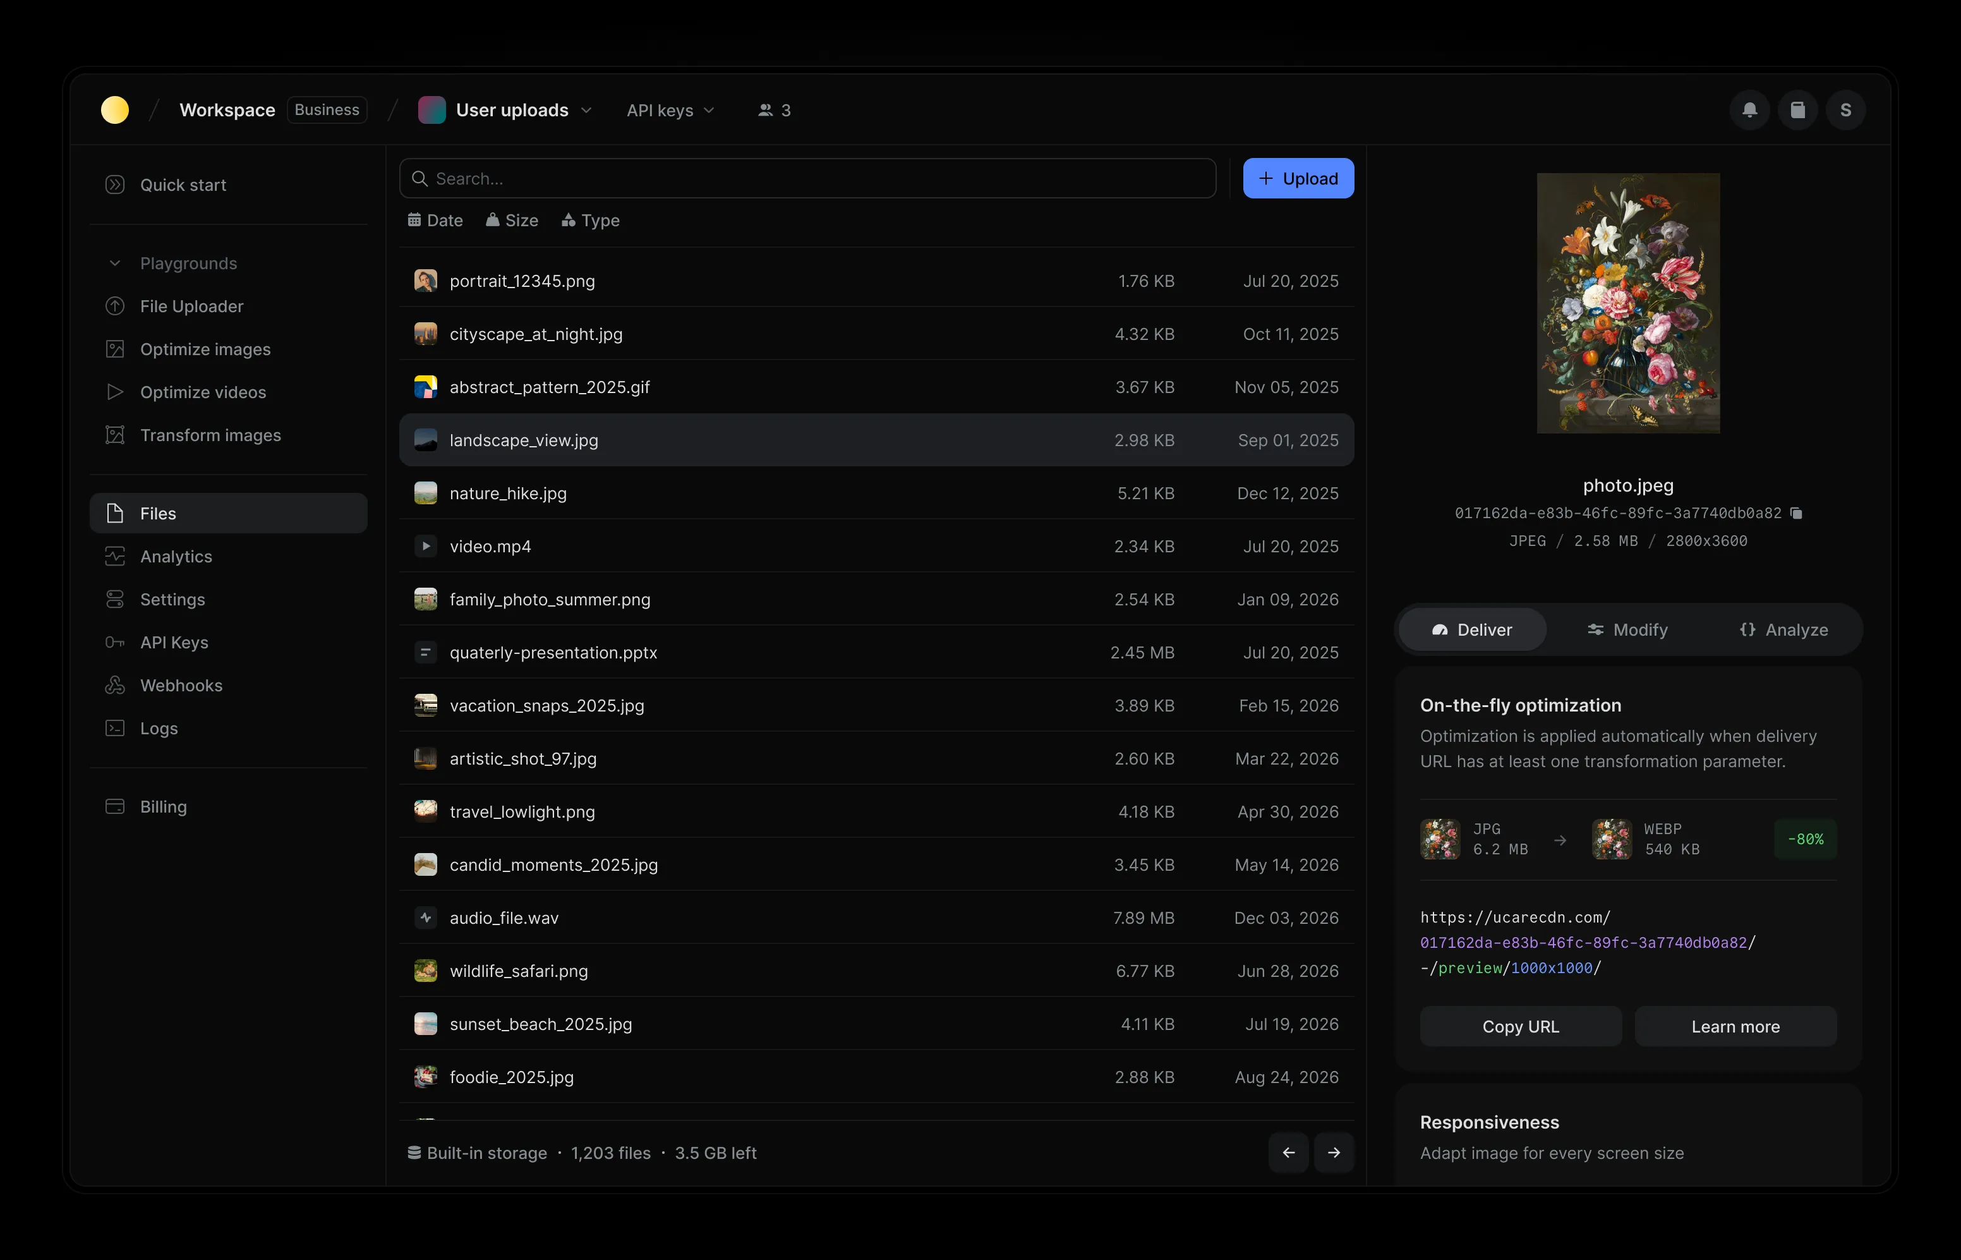Open File Uploader playground

tap(228, 306)
